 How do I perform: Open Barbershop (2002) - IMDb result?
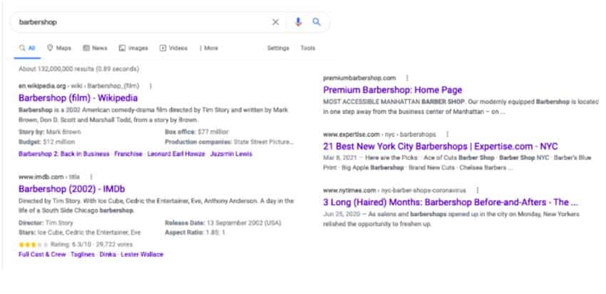(x=72, y=189)
